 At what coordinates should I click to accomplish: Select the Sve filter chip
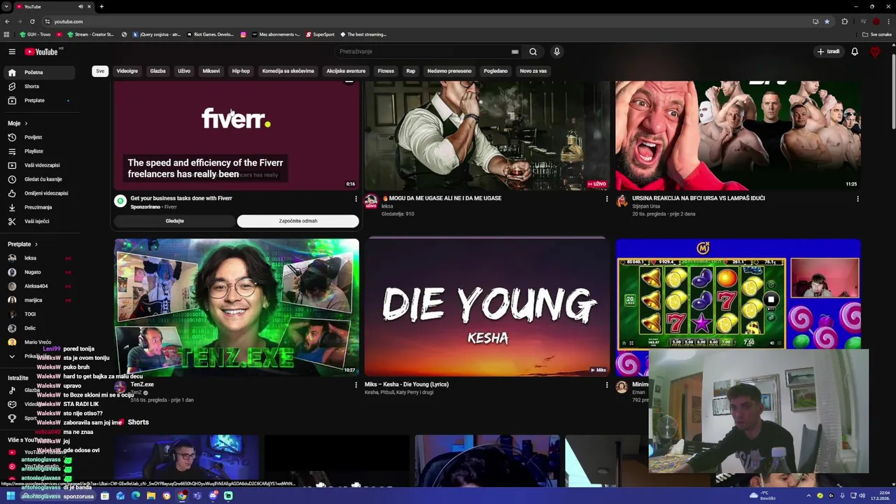point(100,71)
